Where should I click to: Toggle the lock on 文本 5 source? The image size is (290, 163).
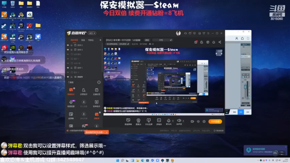coord(71,50)
